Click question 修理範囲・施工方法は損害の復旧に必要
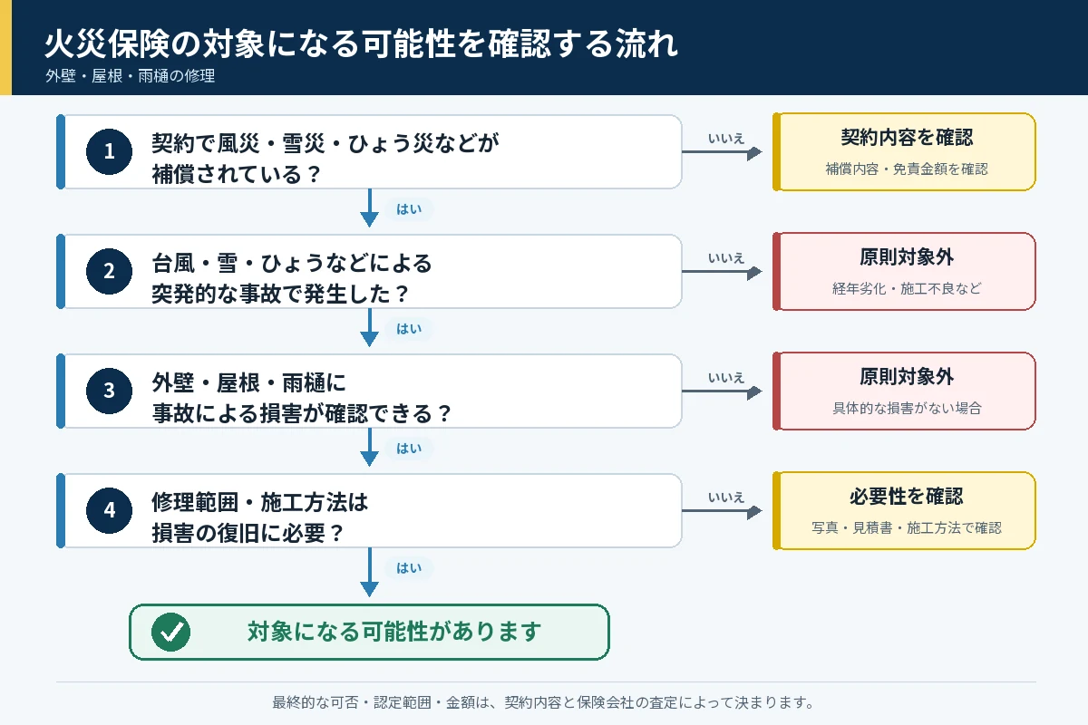This screenshot has height=725, width=1088. 260,518
